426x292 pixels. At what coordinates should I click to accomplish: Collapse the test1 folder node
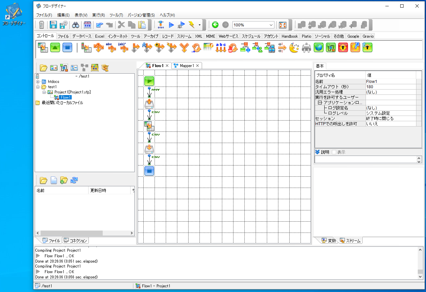pyautogui.click(x=38, y=87)
